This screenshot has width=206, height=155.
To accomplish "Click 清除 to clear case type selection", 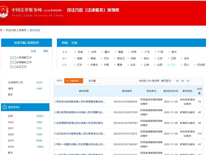I will 46,51.
